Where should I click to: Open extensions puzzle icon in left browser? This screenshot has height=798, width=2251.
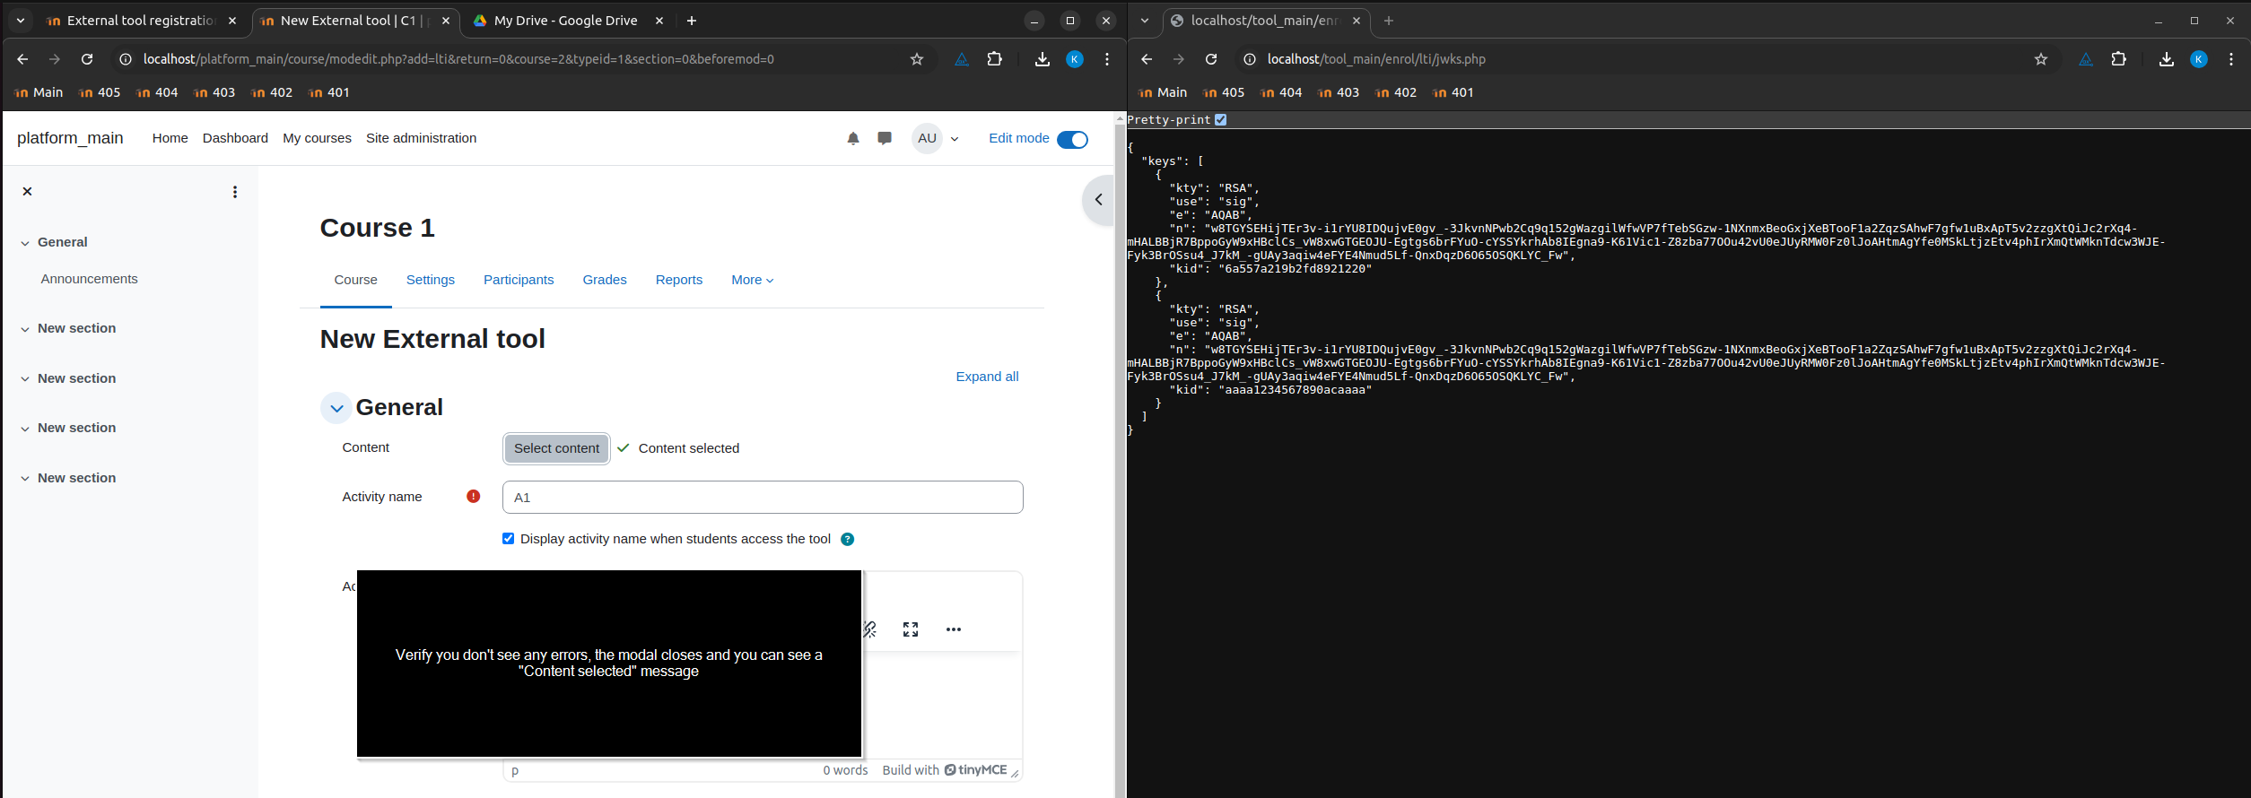[995, 59]
